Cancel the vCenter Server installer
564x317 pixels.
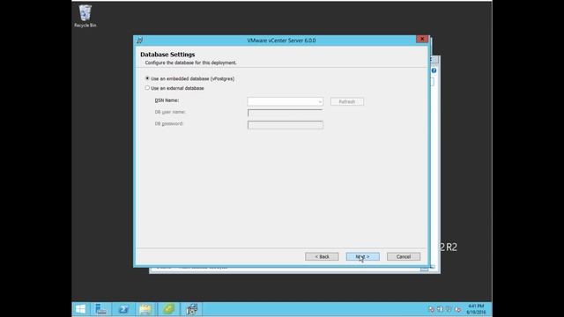click(404, 256)
